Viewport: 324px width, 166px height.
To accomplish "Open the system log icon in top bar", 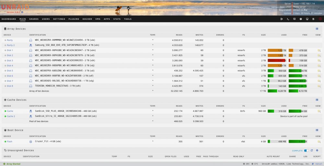I will point(313,19).
